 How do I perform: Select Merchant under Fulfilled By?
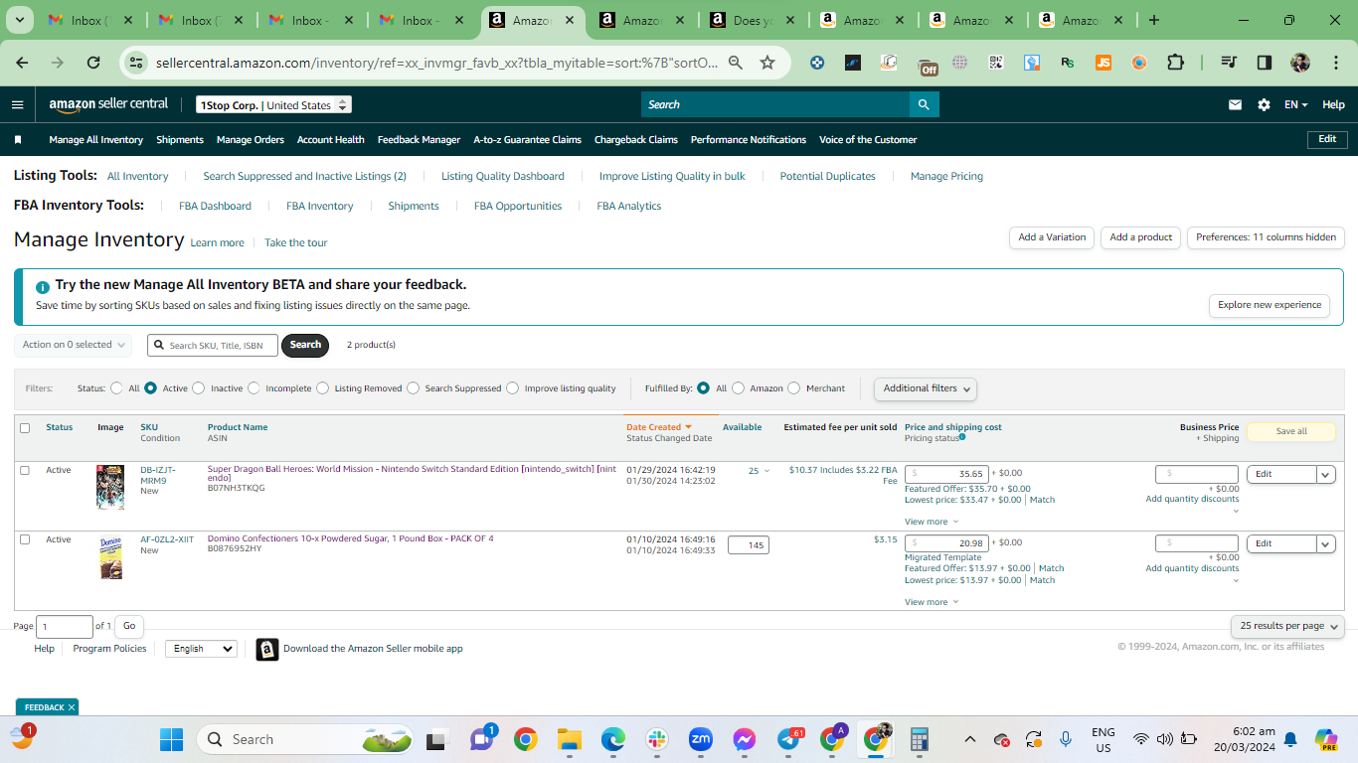(x=793, y=388)
